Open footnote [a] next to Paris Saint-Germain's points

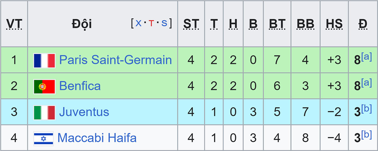click(x=366, y=57)
